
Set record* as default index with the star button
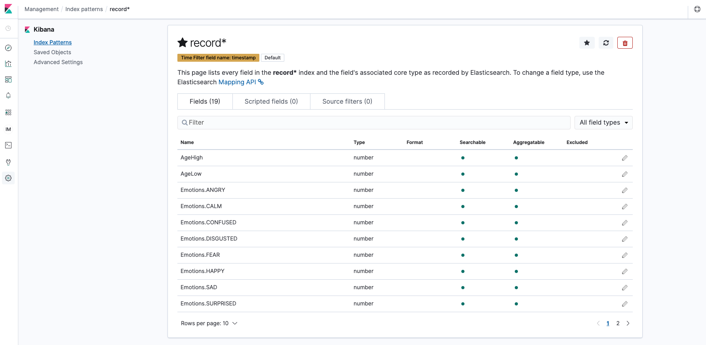click(x=587, y=43)
